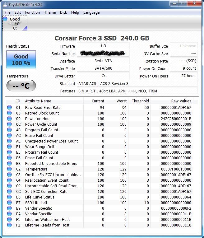Click the Features field with S.M.A.R.T. list
The width and height of the screenshot is (204, 238).
(x=137, y=91)
